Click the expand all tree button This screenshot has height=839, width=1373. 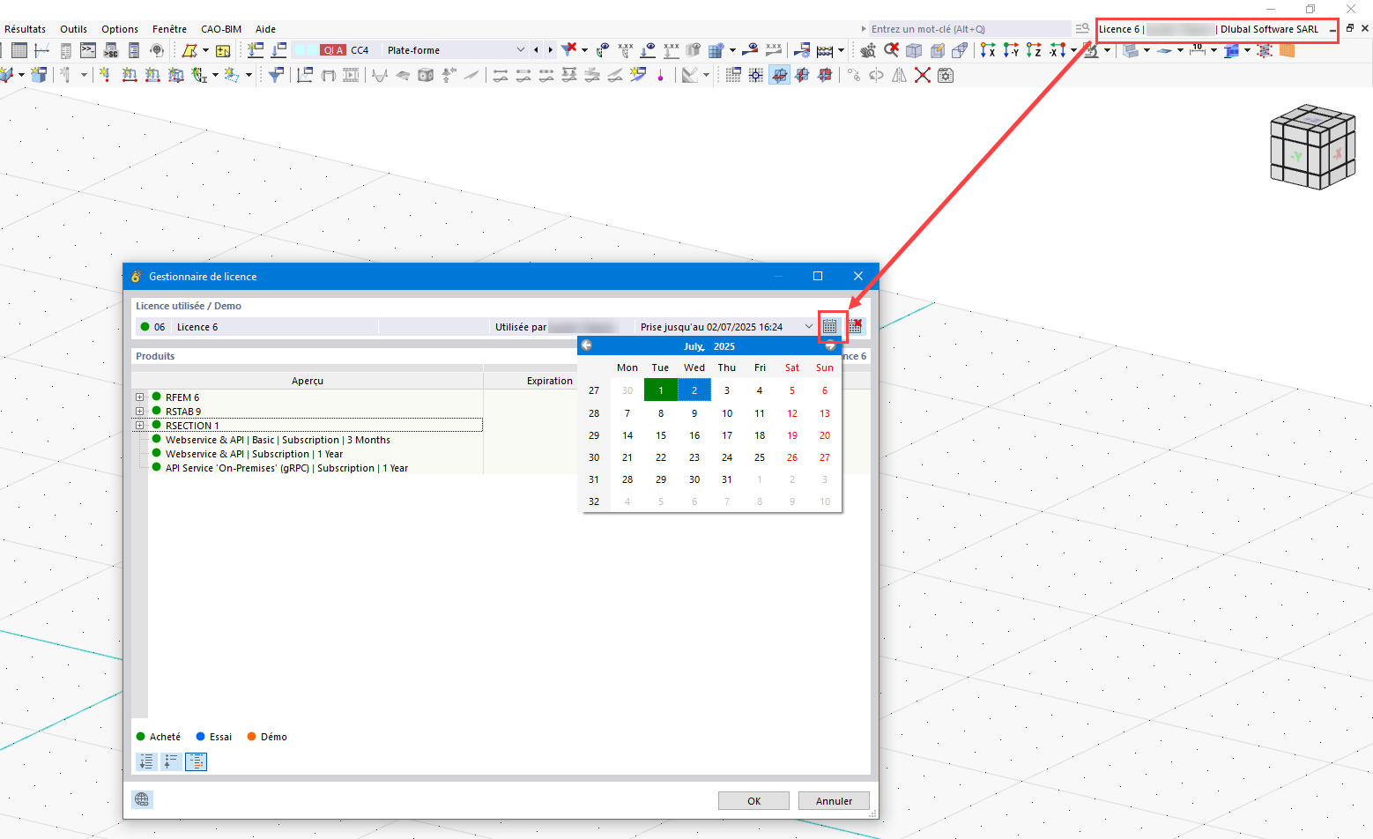coord(147,761)
